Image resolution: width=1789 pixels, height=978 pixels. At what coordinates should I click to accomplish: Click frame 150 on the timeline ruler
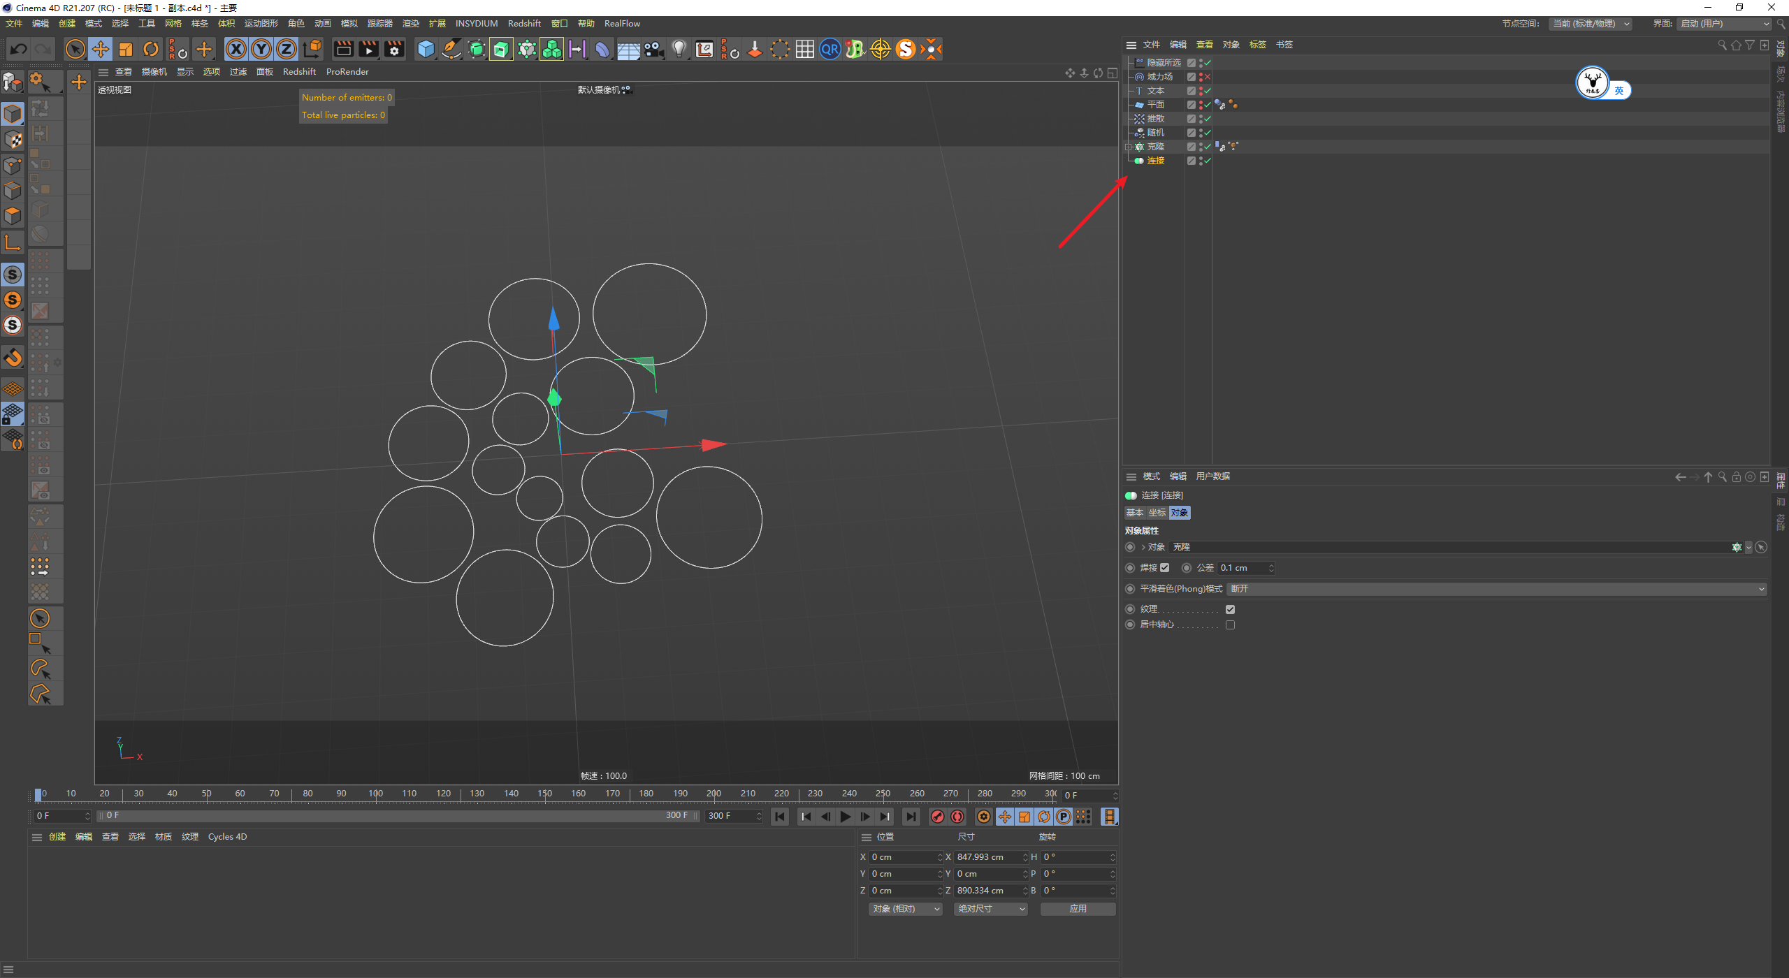tap(545, 794)
